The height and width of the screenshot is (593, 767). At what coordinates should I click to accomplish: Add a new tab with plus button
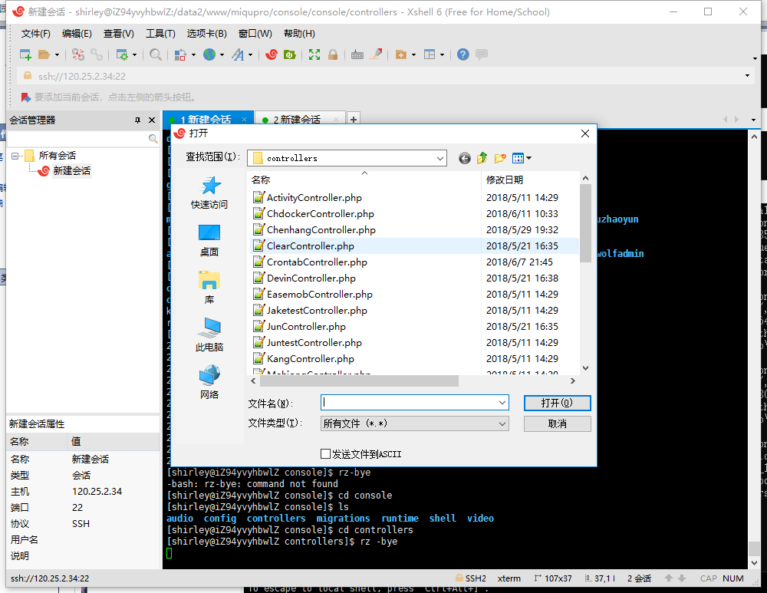point(353,119)
